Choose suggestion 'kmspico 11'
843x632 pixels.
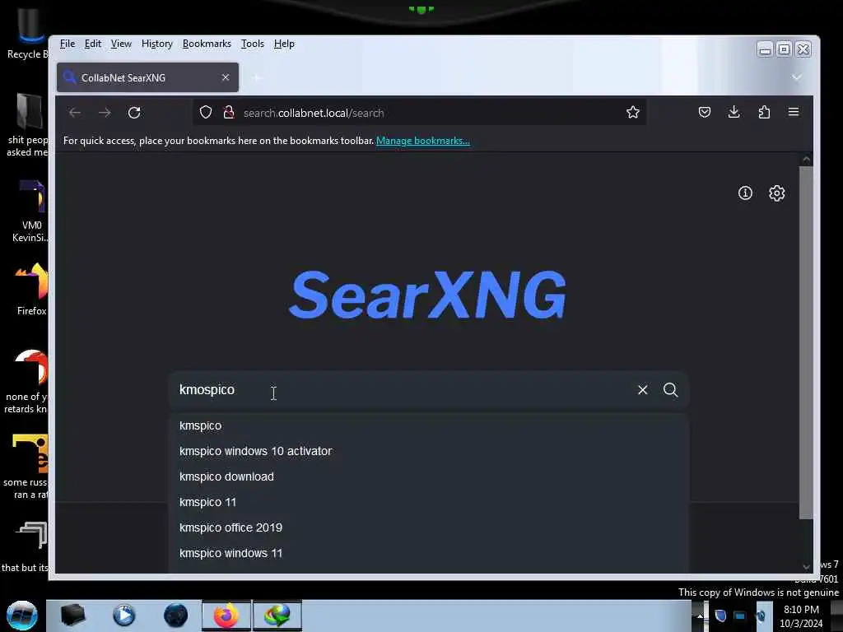click(x=428, y=502)
